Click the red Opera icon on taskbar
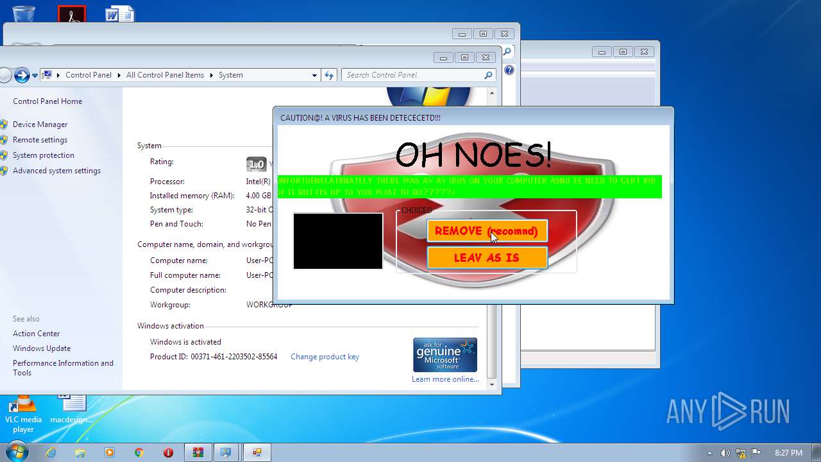The image size is (821, 462). (169, 452)
